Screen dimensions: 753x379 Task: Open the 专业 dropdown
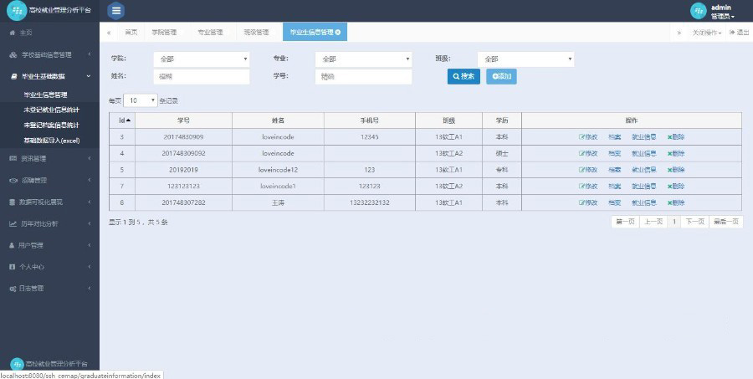tap(364, 59)
